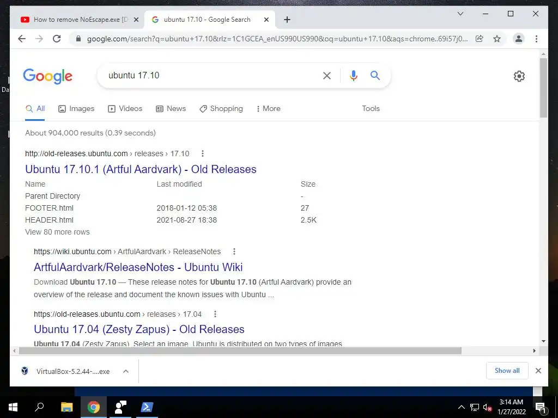The image size is (558, 418).
Task: Click the taskbar people app icon
Action: [120, 407]
